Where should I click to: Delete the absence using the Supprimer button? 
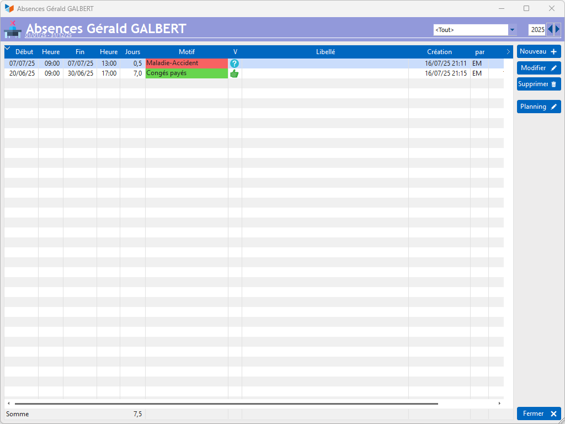tap(539, 84)
